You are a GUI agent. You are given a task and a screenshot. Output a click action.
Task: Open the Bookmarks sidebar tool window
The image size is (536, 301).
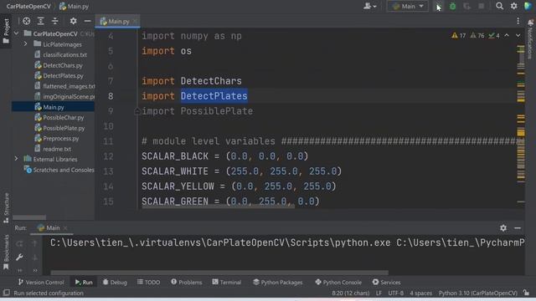(6, 252)
